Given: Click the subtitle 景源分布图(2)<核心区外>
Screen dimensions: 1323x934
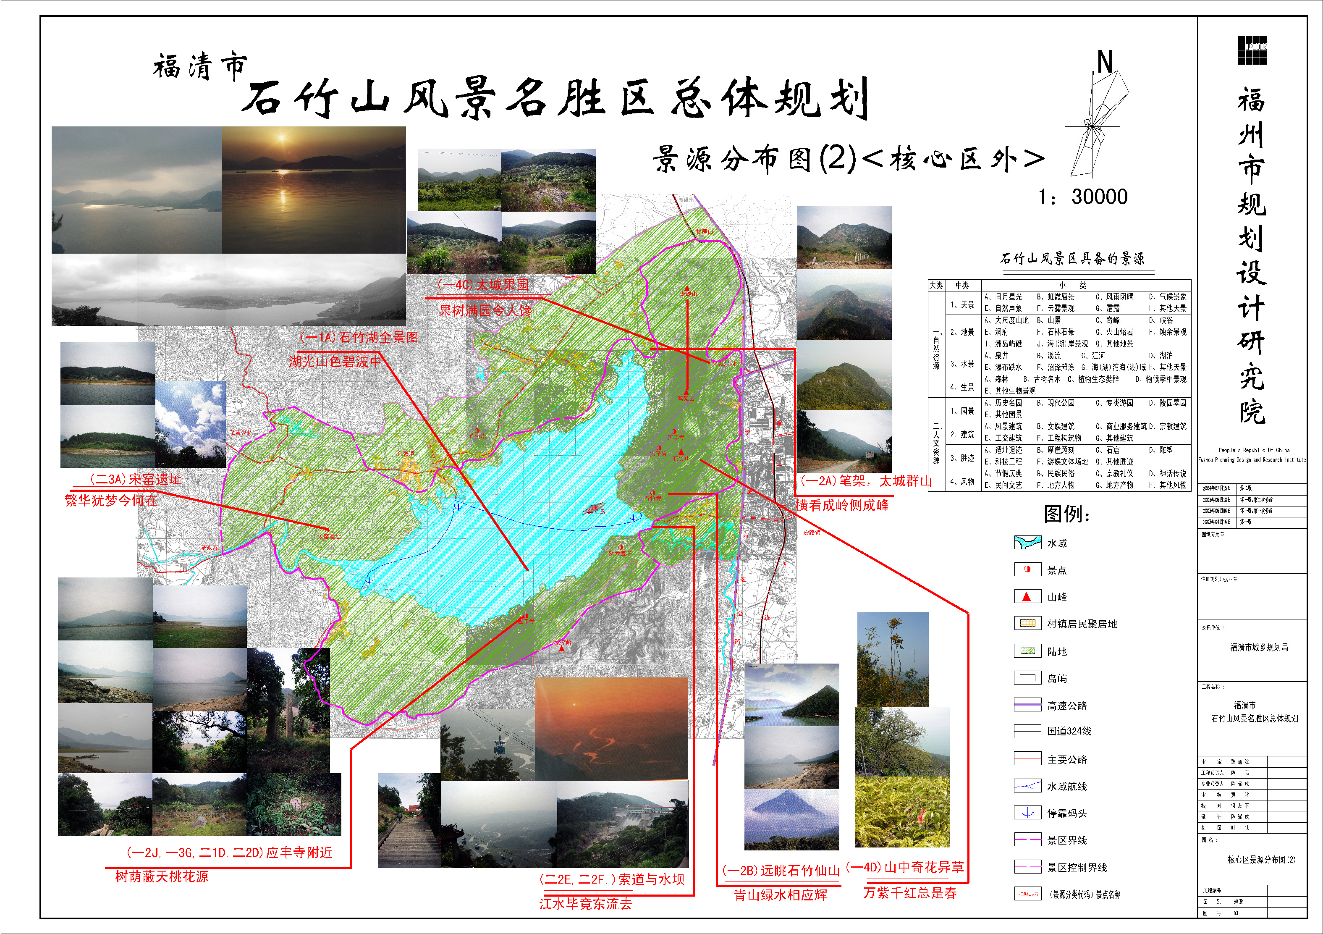Looking at the screenshot, I should pos(849,159).
